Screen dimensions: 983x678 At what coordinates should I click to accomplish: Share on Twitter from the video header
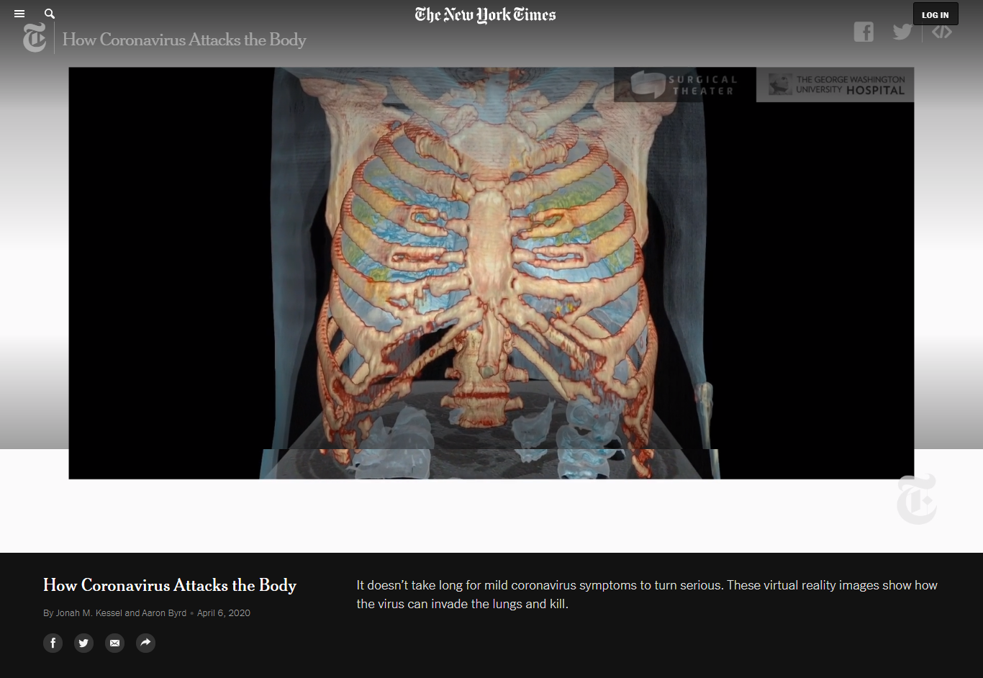click(902, 32)
